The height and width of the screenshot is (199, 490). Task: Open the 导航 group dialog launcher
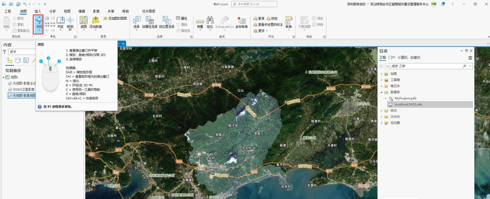point(75,37)
